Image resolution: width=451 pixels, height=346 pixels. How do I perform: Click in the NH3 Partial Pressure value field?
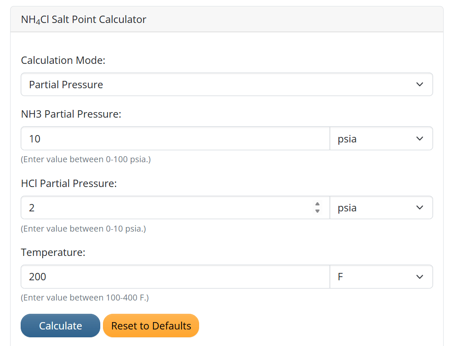(175, 139)
